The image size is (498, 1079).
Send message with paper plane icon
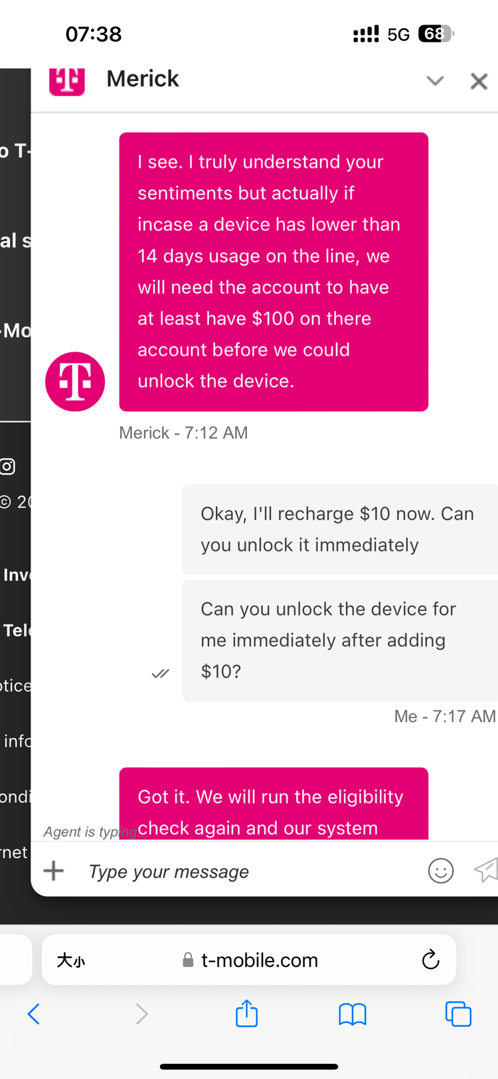(x=485, y=870)
